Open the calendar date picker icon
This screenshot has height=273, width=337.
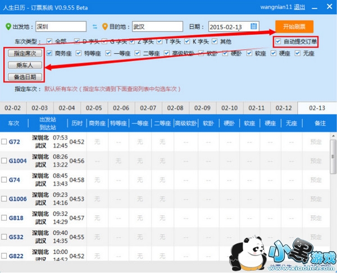[254, 26]
